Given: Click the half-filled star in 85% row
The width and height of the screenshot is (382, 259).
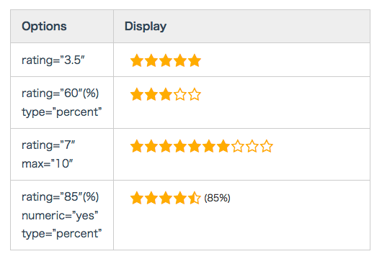Looking at the screenshot, I should tap(195, 198).
